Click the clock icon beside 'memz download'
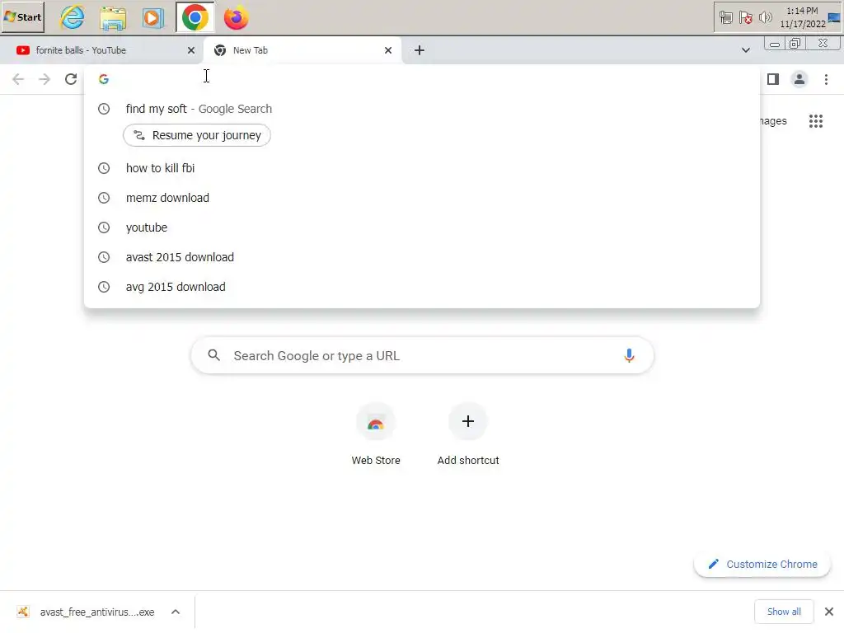 [x=104, y=198]
